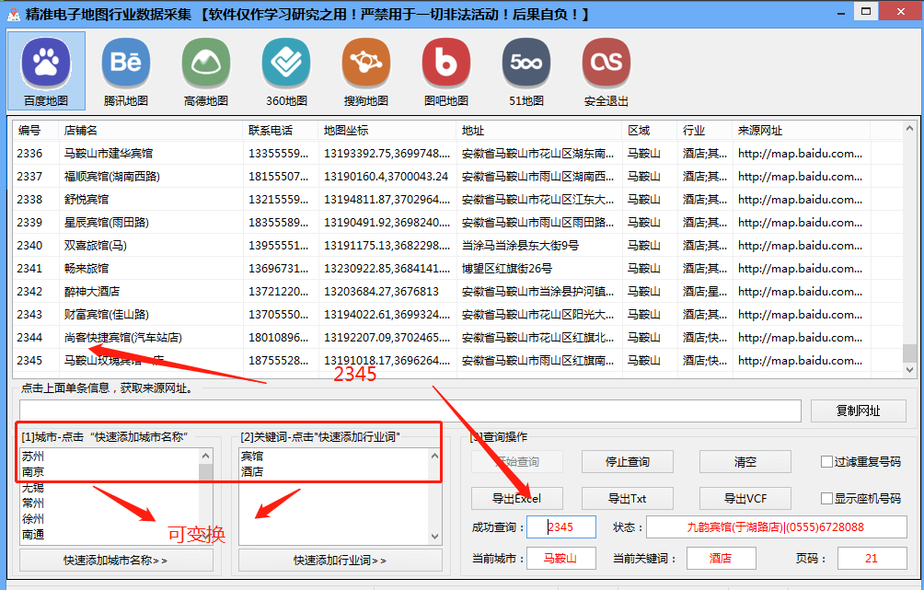Click the 状态 status field

click(x=776, y=526)
